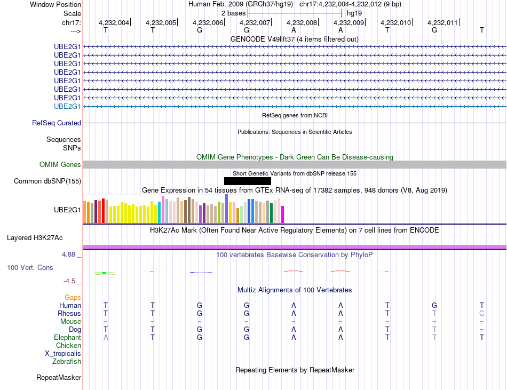The height and width of the screenshot is (390, 507).
Task: Click the Elephant alignment row label
Action: coord(67,338)
